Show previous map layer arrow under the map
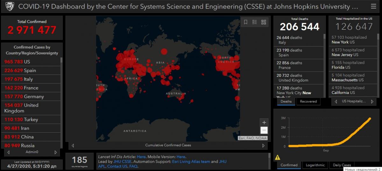Screen dimensions: 382x171 73,146
